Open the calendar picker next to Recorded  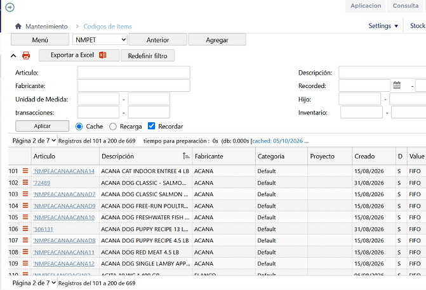397,85
